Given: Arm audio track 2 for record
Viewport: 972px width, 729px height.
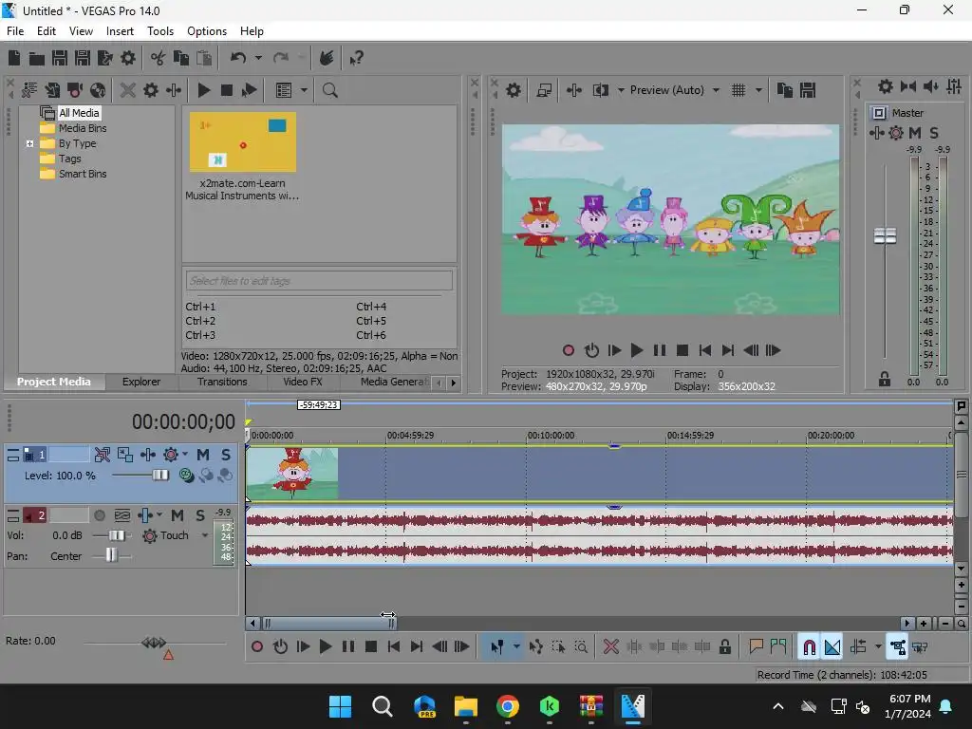Looking at the screenshot, I should click(x=99, y=515).
